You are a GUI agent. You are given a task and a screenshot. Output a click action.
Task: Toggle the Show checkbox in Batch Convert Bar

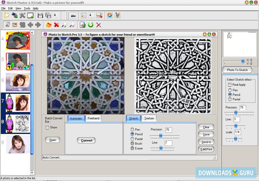coord(47,127)
